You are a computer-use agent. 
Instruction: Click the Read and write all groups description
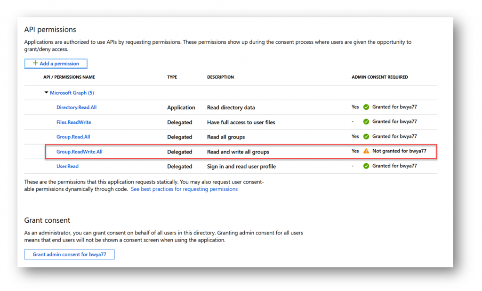point(238,152)
